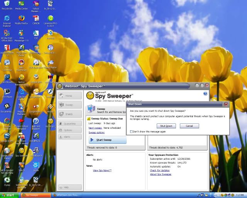Select the Firefox window taskbar button
Viewport: 247px width, 198px height.
(67, 195)
